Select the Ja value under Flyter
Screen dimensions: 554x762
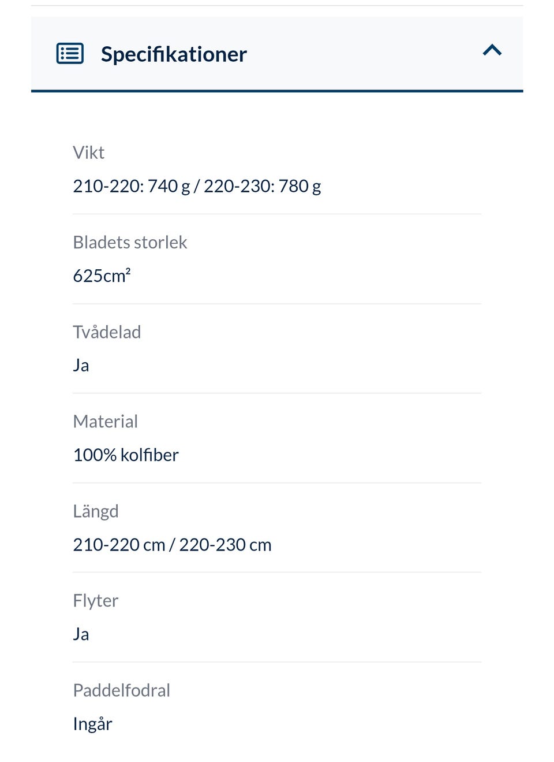[81, 634]
